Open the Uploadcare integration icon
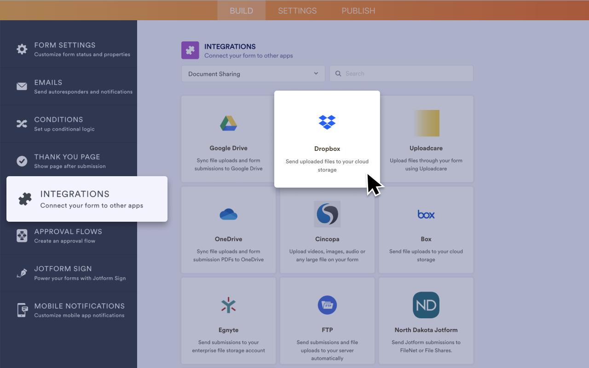 point(426,123)
